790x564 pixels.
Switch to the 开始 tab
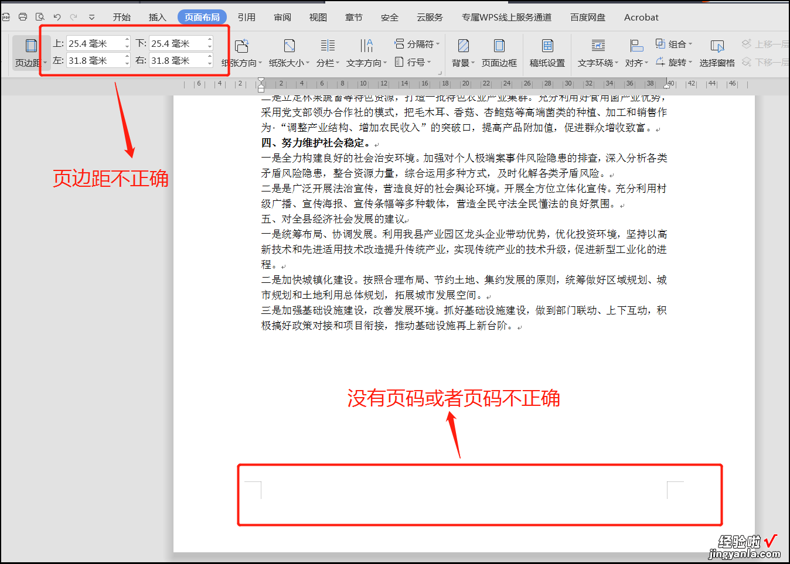click(121, 17)
